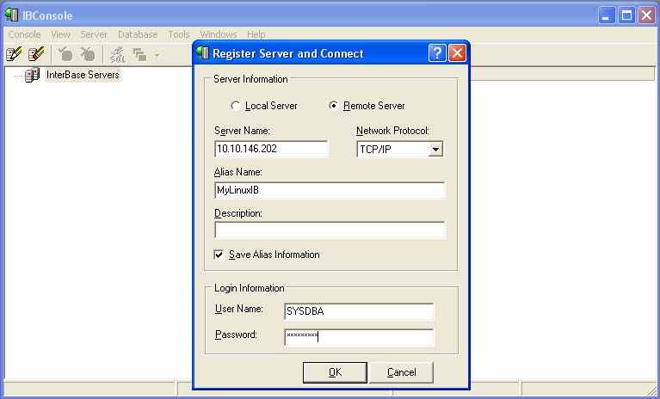Select the InterBase Servers tree node
This screenshot has width=660, height=399.
tap(83, 75)
